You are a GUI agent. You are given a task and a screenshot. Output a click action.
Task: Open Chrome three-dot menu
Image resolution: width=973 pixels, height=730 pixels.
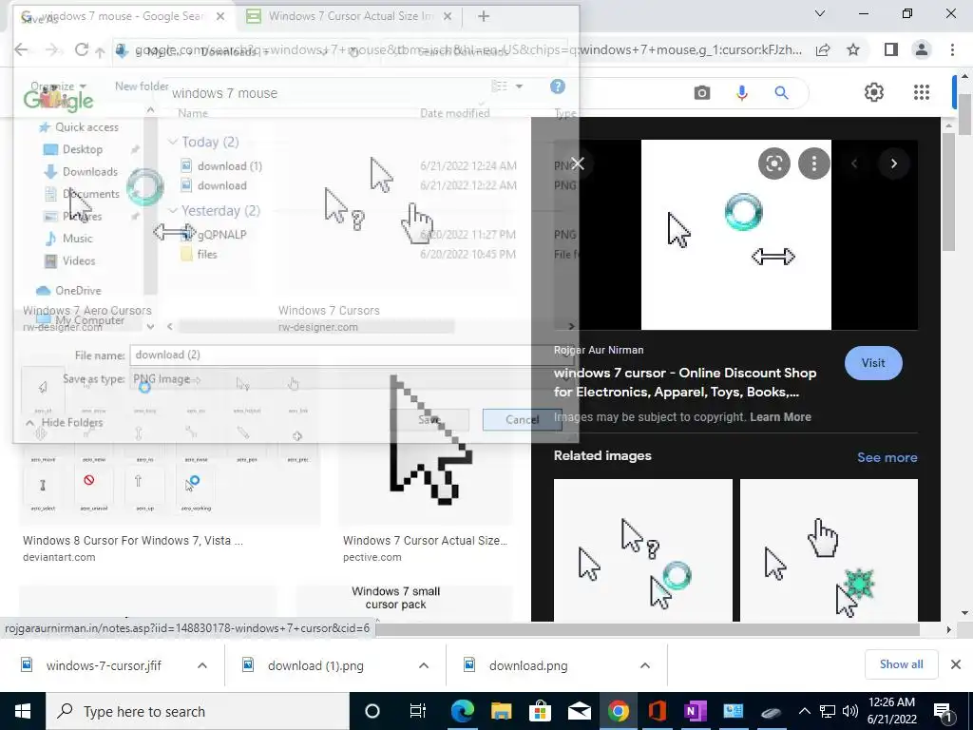click(952, 49)
